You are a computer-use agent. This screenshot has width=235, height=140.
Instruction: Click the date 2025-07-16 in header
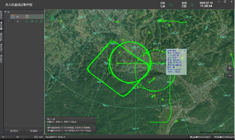206,3
